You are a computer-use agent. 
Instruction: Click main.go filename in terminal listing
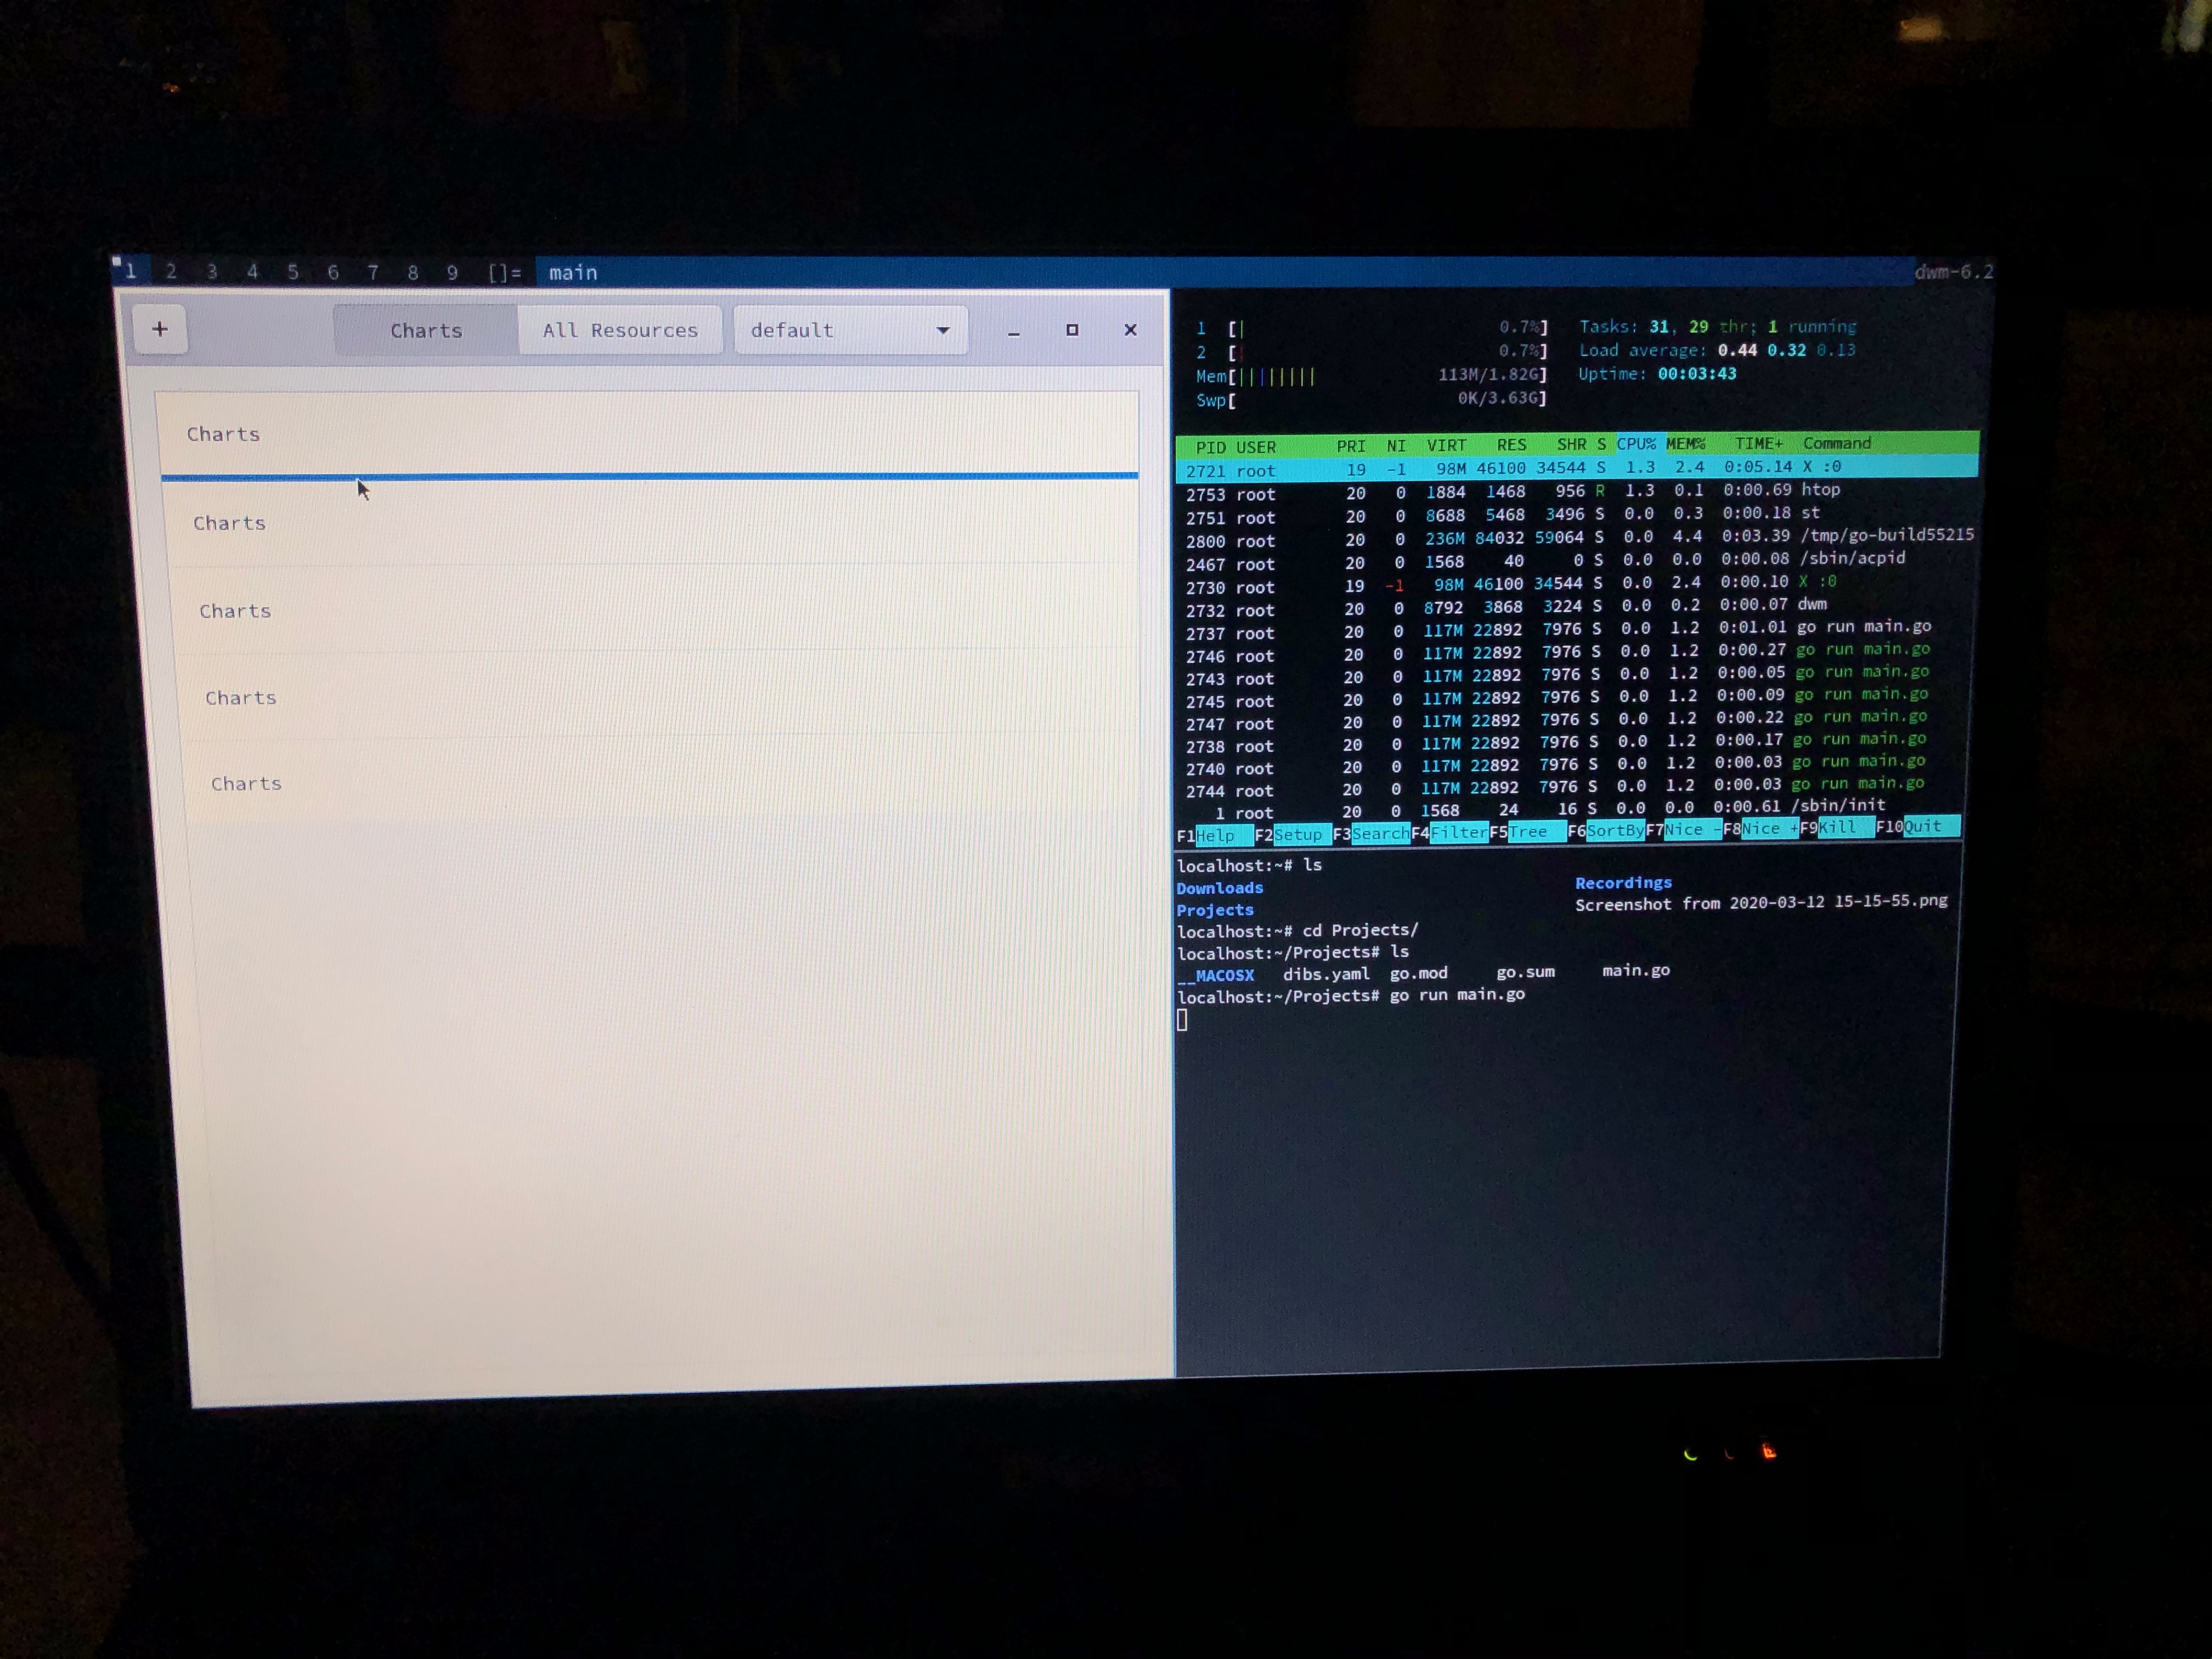tap(1636, 971)
